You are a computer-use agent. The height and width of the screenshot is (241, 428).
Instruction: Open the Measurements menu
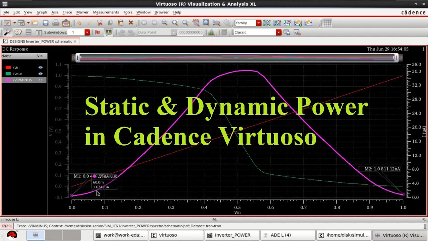click(106, 12)
